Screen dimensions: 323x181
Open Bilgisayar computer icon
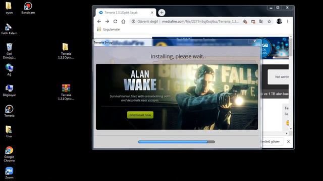click(x=9, y=90)
